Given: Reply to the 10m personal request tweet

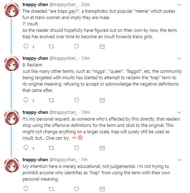Looking at the screenshot, I should [26, 148].
